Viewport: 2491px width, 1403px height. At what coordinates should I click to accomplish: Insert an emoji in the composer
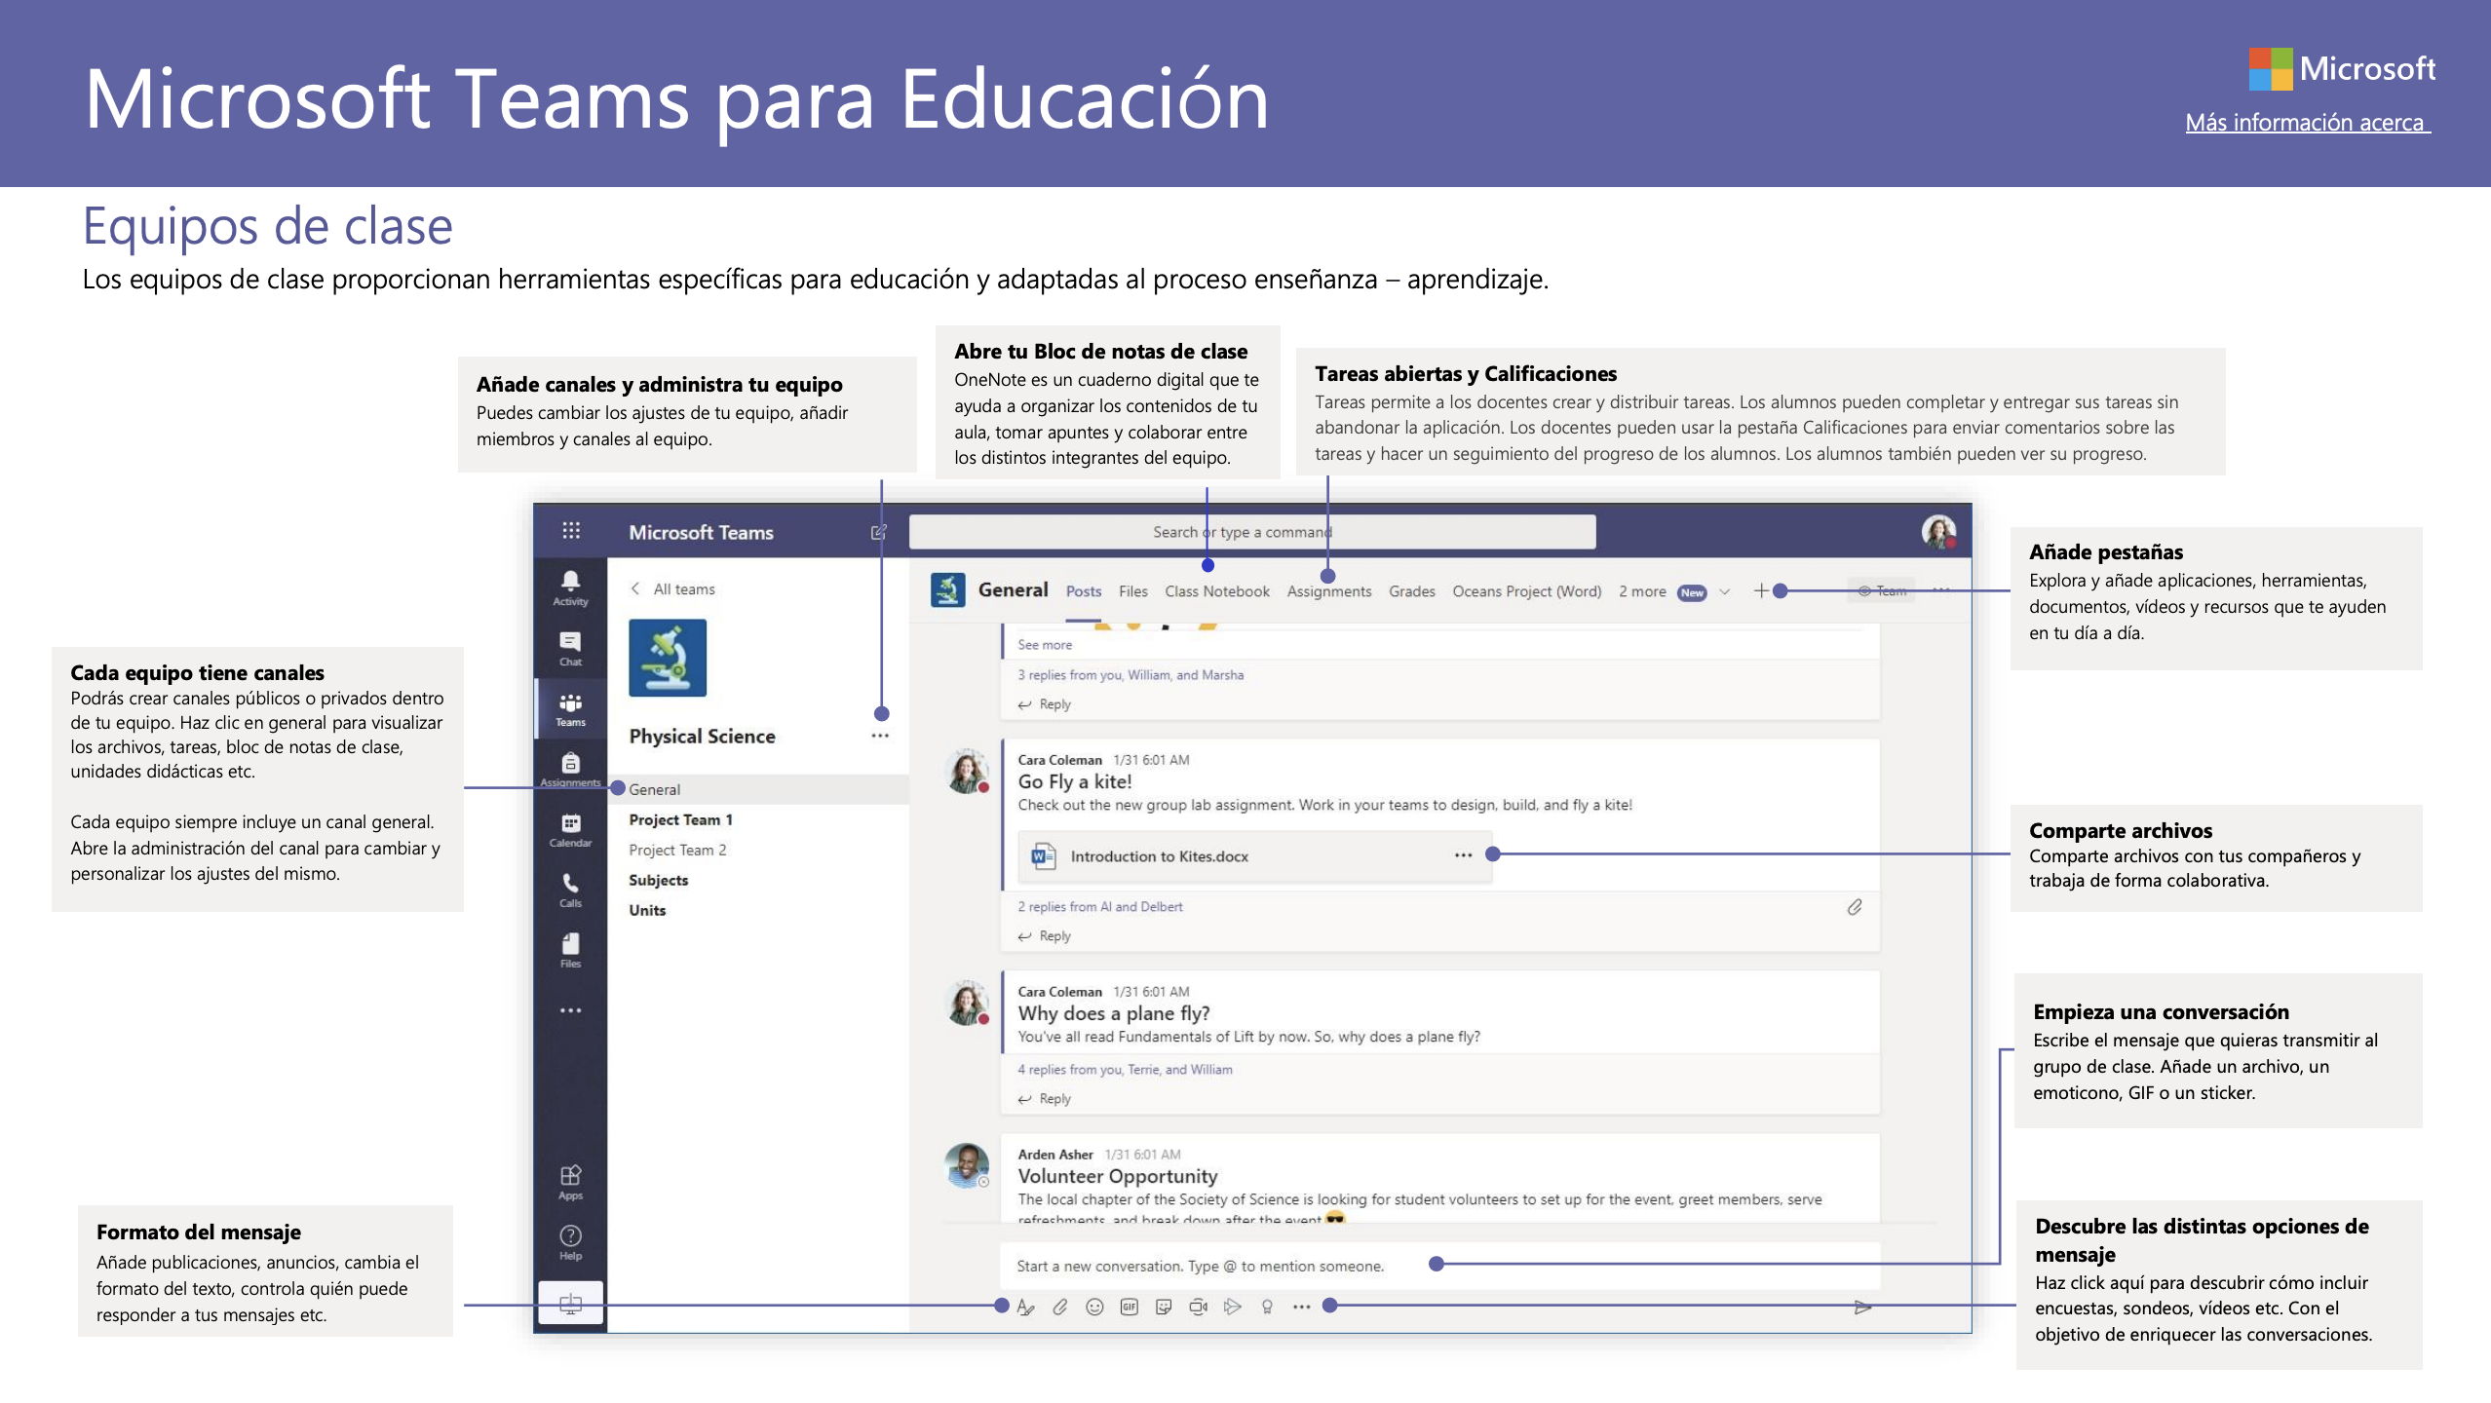(x=1094, y=1308)
